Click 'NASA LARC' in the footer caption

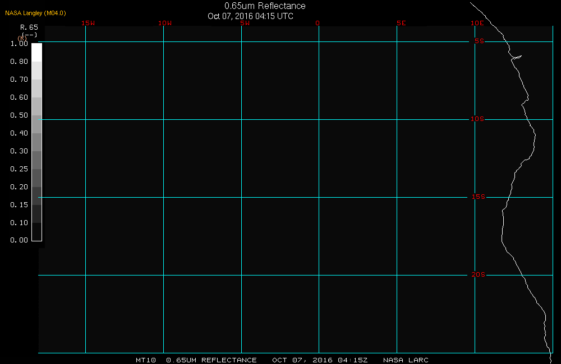pos(406,360)
